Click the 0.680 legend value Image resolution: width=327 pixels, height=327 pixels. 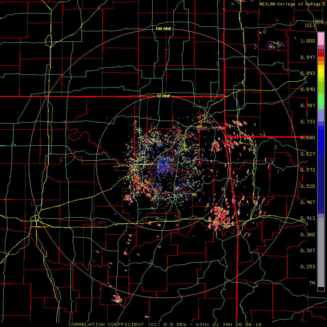tap(308, 138)
